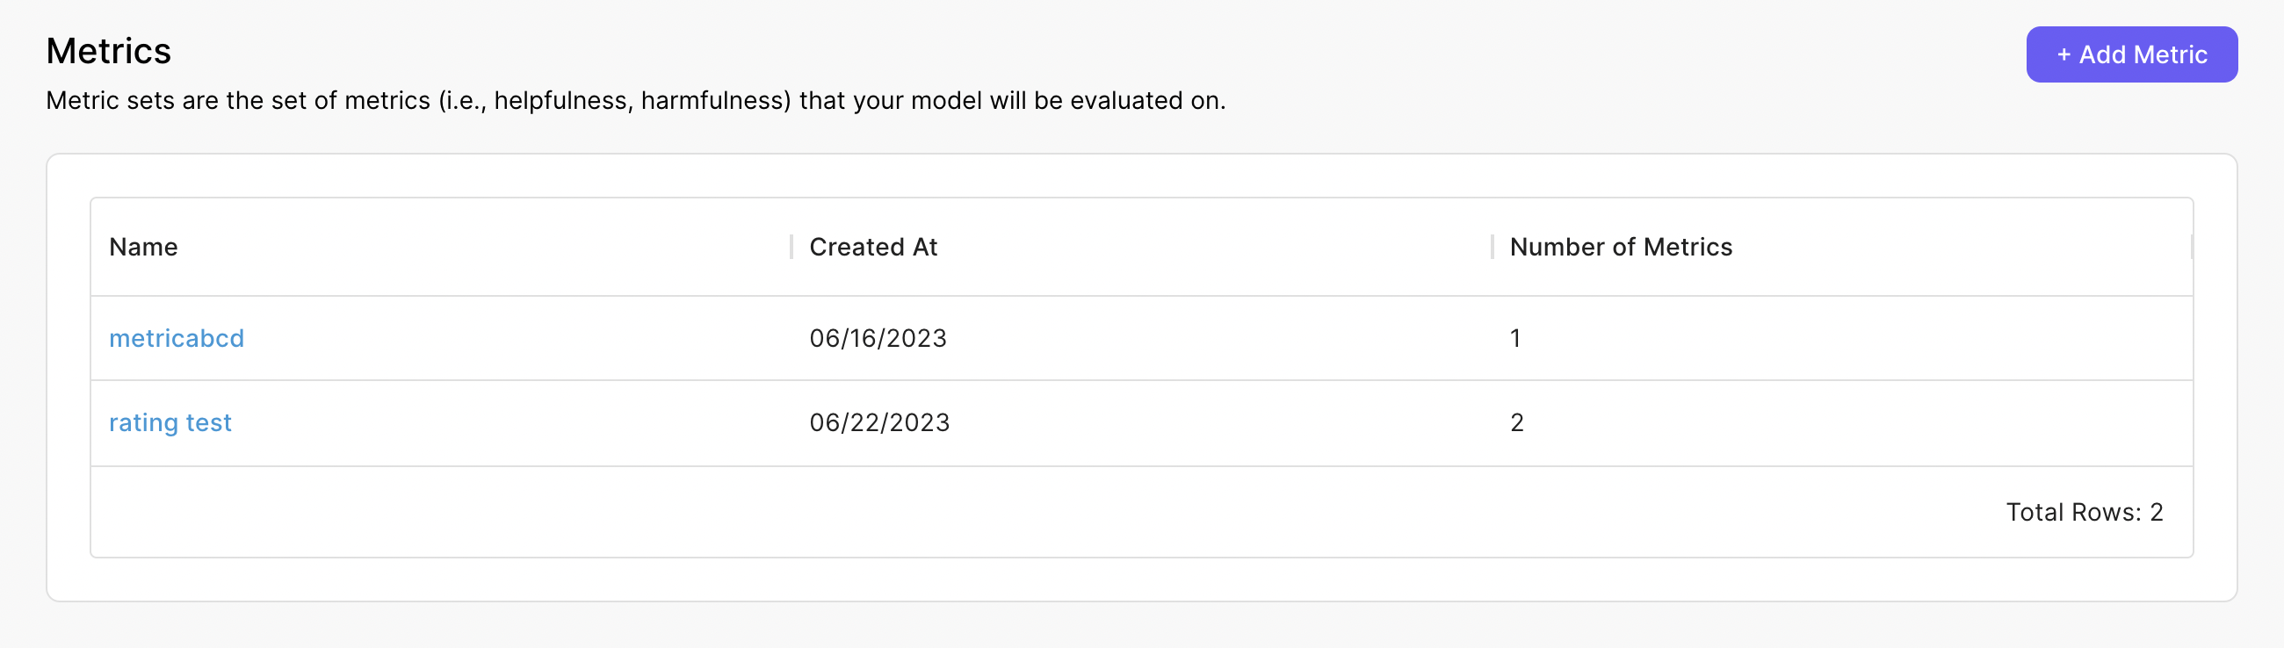The image size is (2284, 648).
Task: Open the metricabcd metric set link
Action: pos(177,338)
